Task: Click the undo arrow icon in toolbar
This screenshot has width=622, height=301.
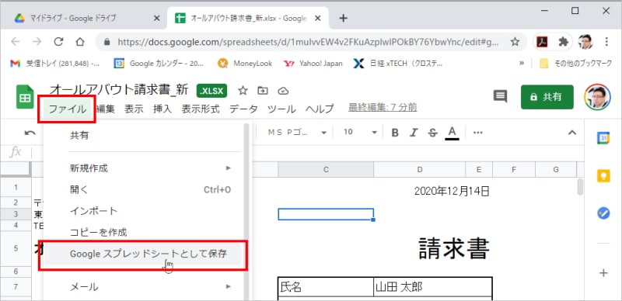Action: [x=30, y=133]
